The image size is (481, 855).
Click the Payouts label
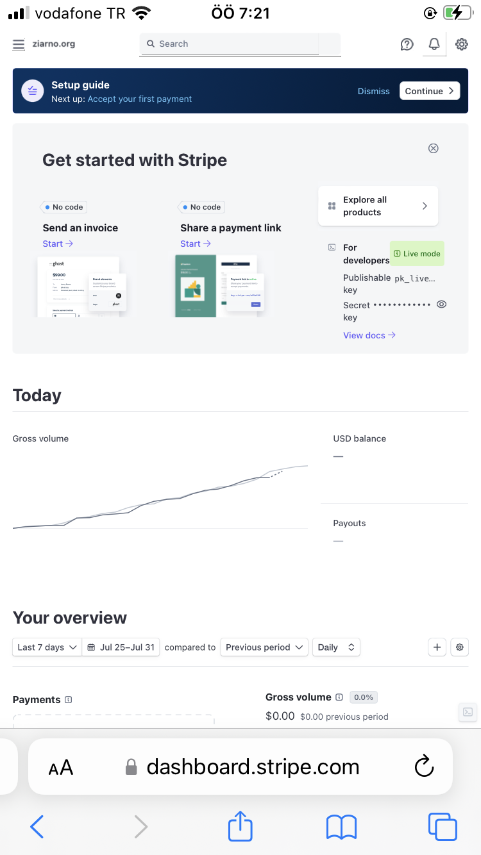pyautogui.click(x=350, y=524)
